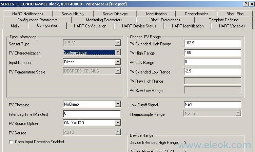
Task: Select the PV Extended Low Range field
Action: point(212,72)
